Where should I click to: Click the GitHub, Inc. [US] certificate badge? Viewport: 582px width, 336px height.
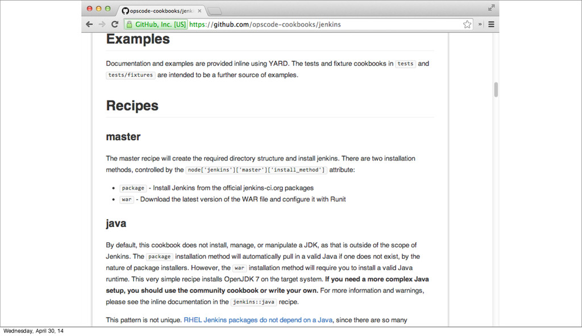156,24
